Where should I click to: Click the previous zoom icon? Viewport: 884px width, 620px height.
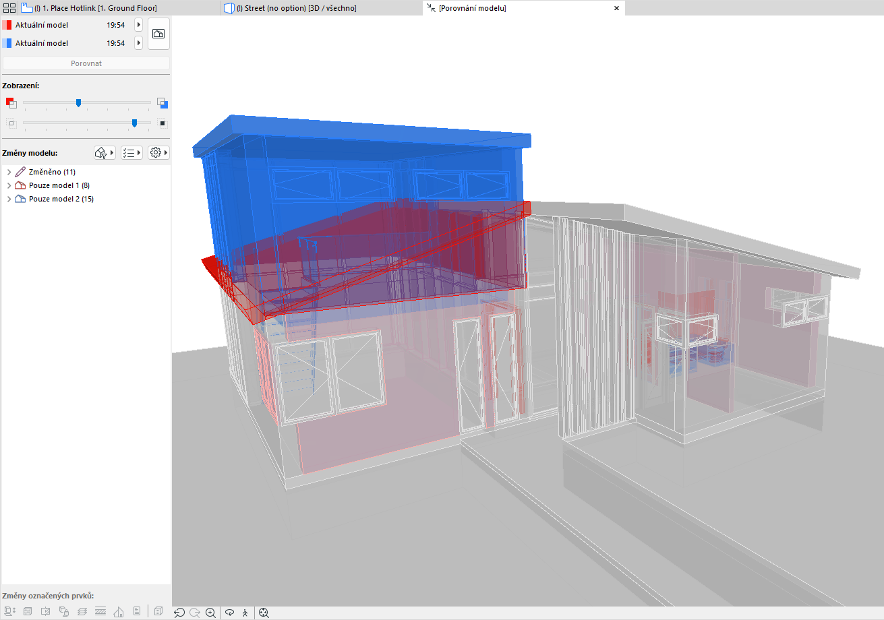pyautogui.click(x=179, y=613)
